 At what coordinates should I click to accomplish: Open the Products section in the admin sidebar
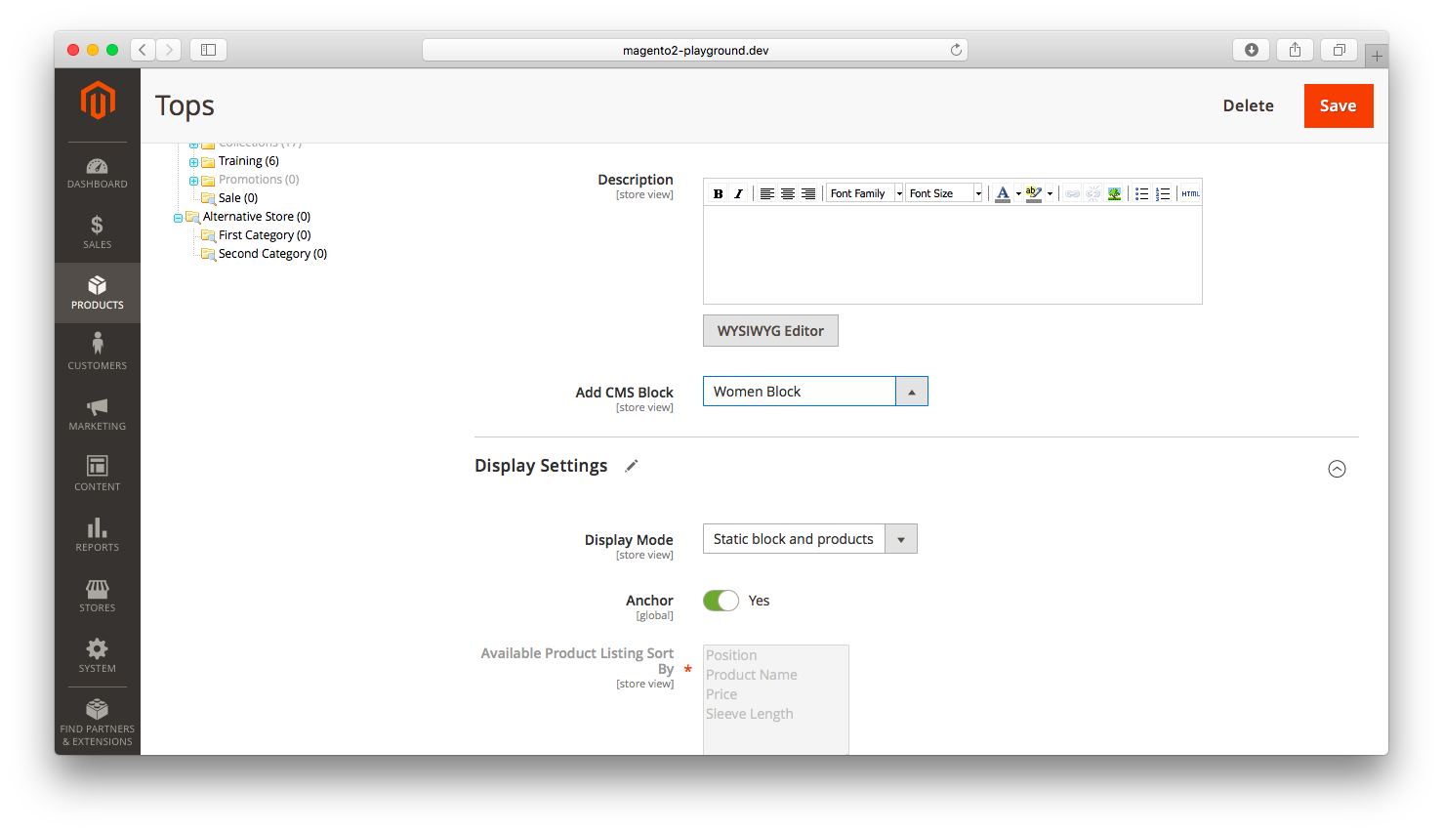97,292
